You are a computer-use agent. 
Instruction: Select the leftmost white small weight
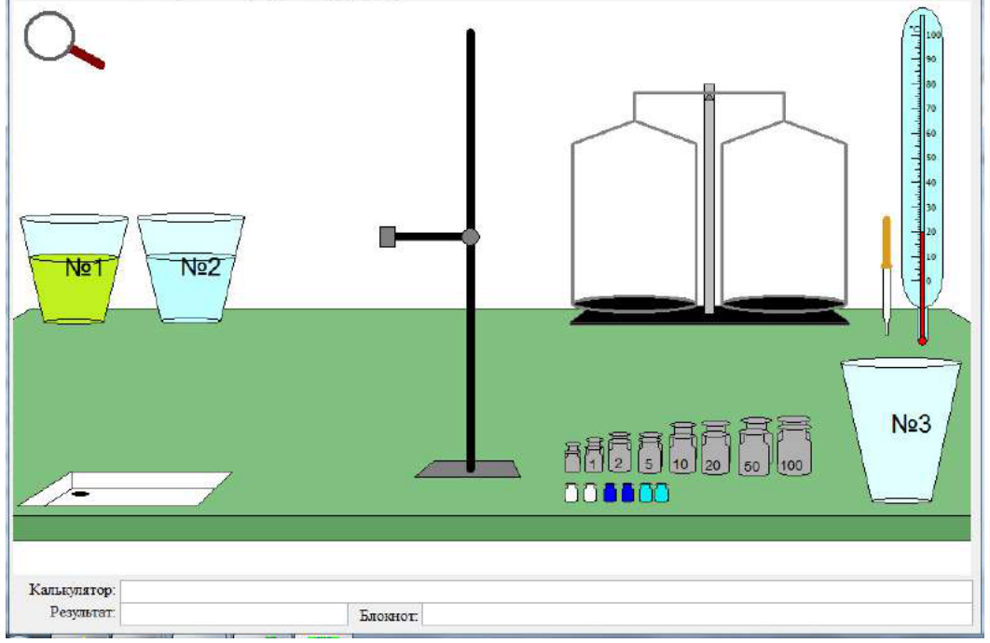(x=571, y=493)
